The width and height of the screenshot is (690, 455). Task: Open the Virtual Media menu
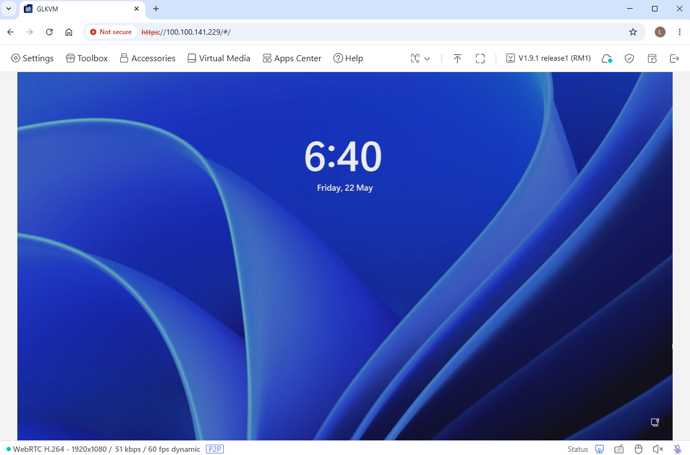click(x=218, y=58)
